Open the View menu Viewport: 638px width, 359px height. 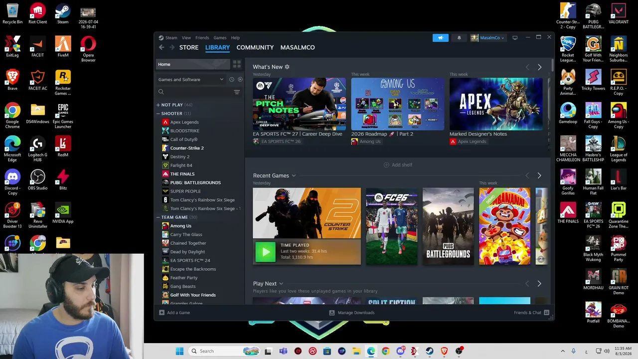pyautogui.click(x=186, y=37)
